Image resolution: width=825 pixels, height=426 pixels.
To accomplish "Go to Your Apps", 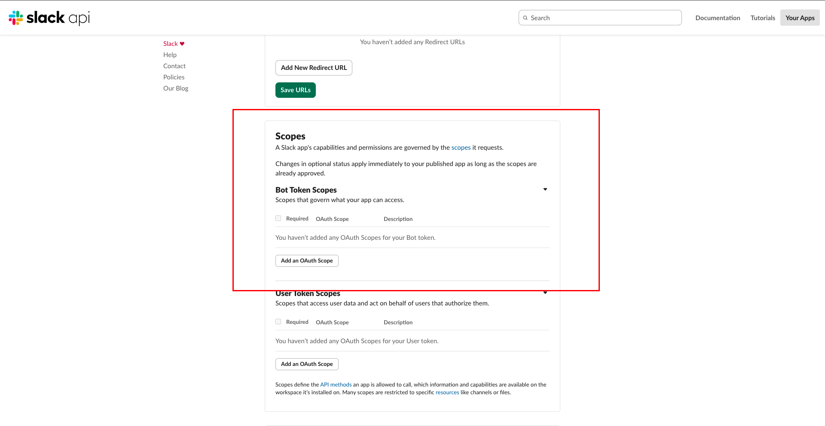I will (x=800, y=18).
